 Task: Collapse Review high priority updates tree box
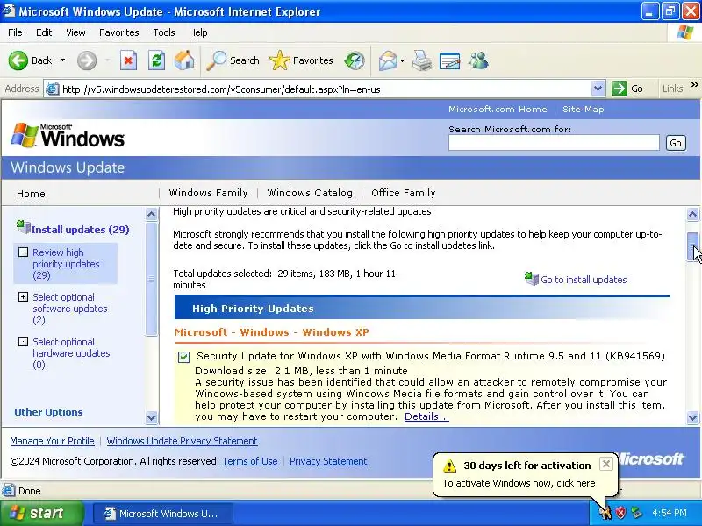point(23,252)
